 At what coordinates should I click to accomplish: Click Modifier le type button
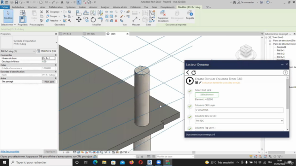pos(46,51)
